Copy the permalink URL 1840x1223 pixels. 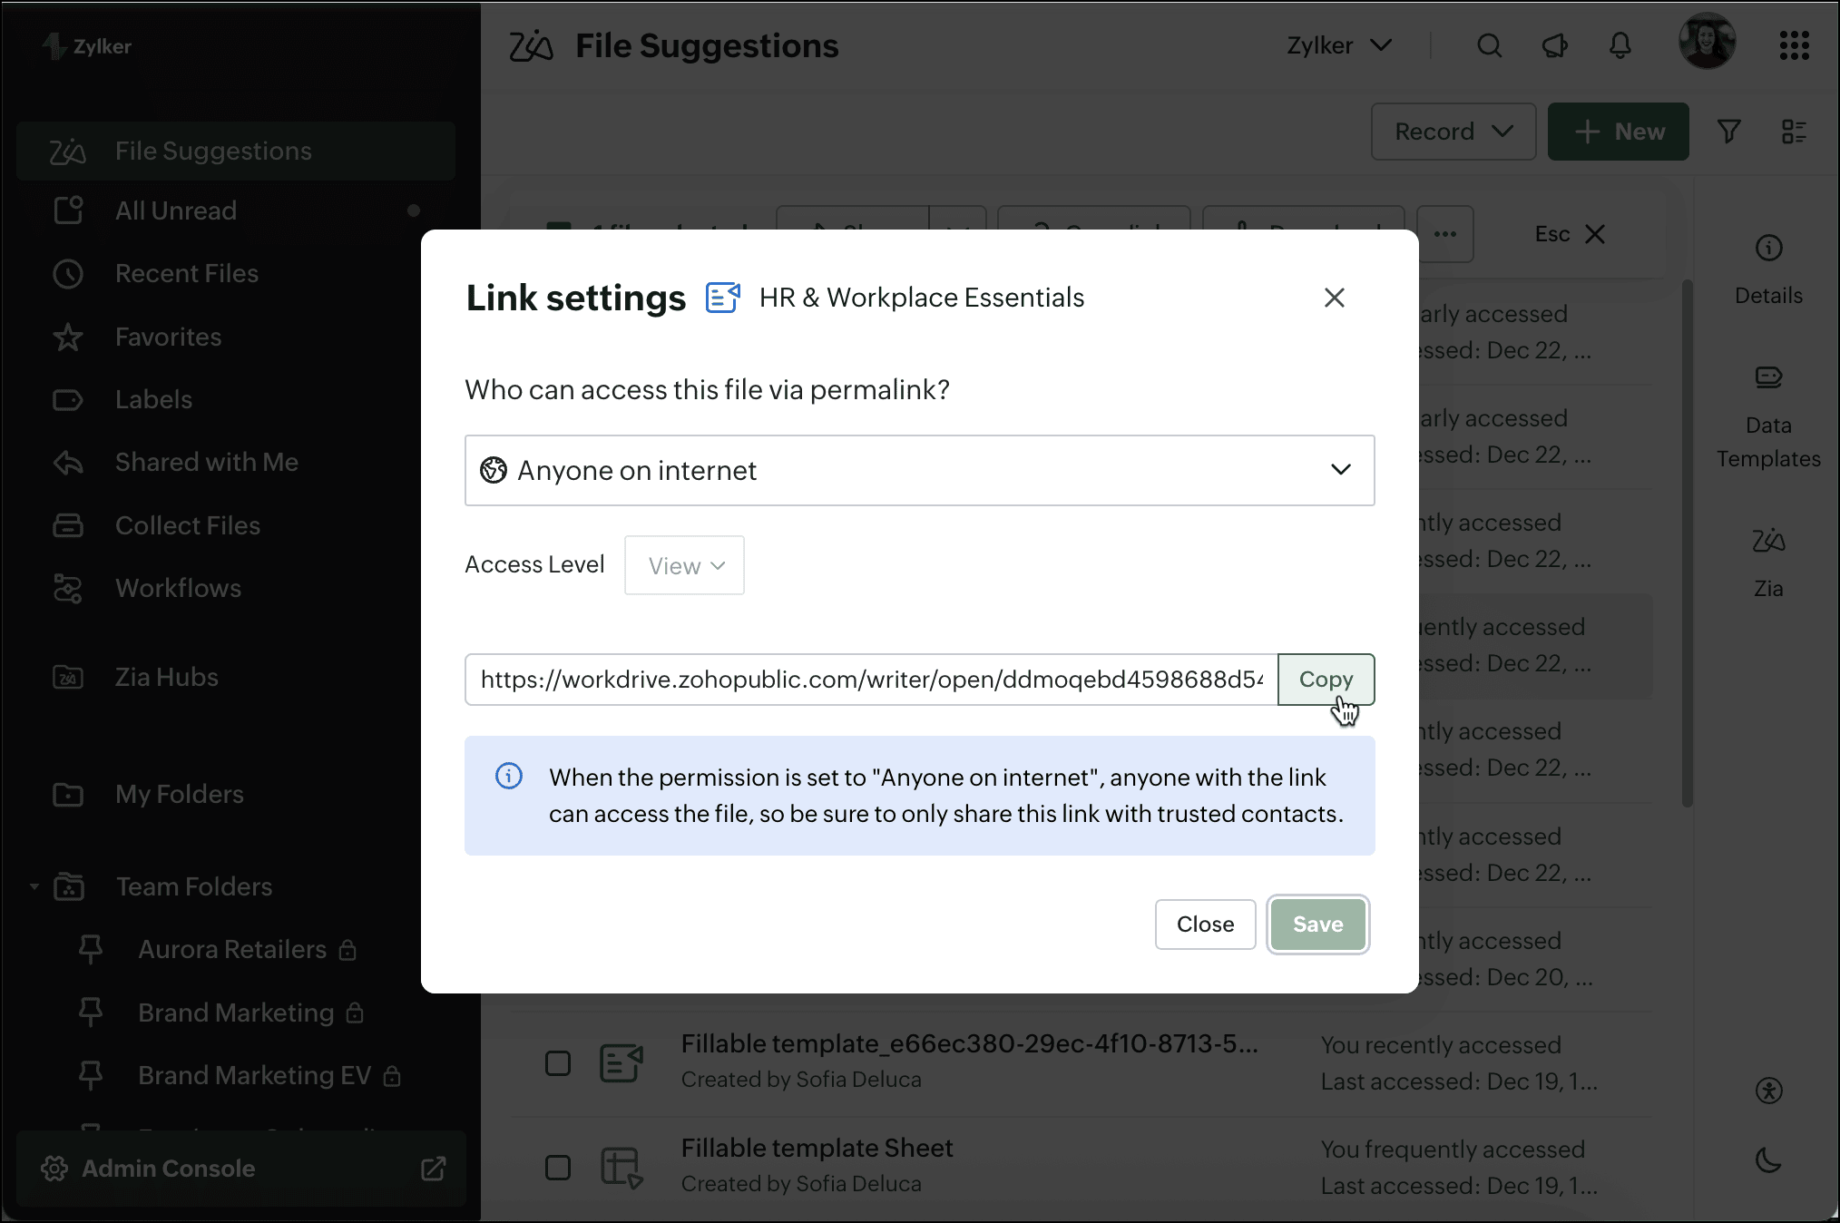1326,680
